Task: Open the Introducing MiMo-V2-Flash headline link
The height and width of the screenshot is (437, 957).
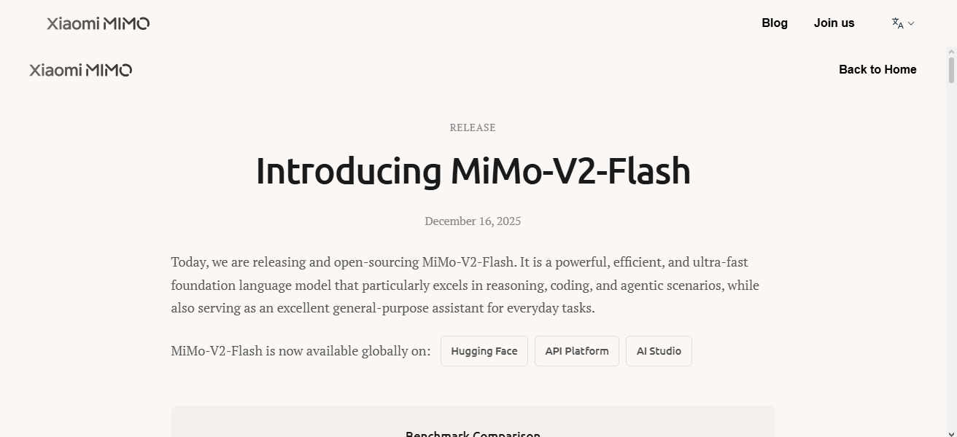Action: [473, 172]
